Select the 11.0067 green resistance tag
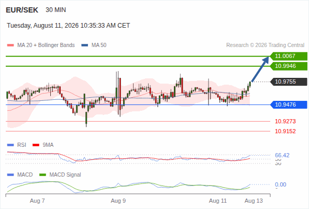This screenshot has width=309, height=209. 289,56
